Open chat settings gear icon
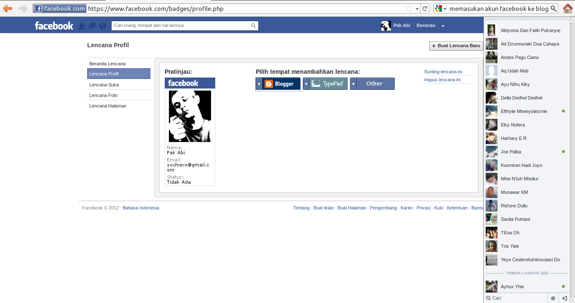 click(553, 298)
